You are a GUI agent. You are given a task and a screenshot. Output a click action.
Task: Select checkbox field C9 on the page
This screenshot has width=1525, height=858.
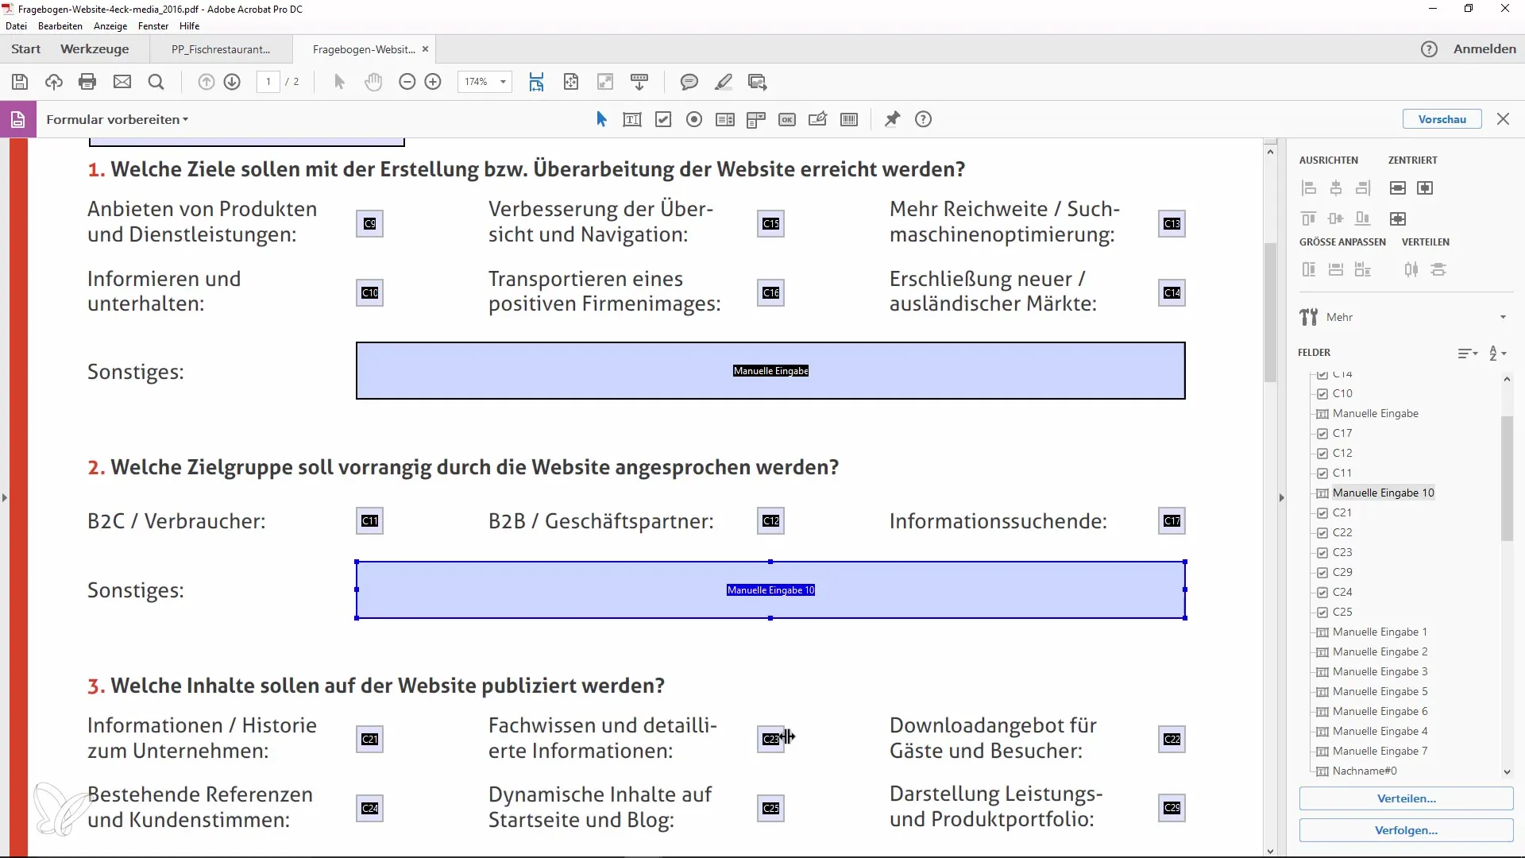pyautogui.click(x=370, y=224)
